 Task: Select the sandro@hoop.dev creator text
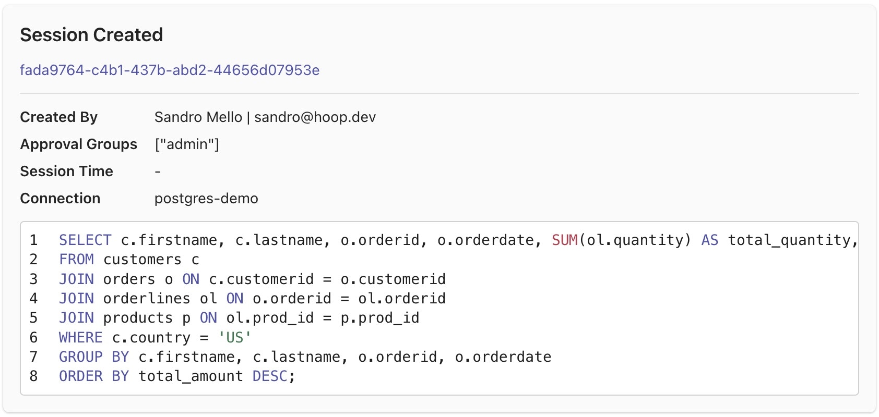coord(315,117)
